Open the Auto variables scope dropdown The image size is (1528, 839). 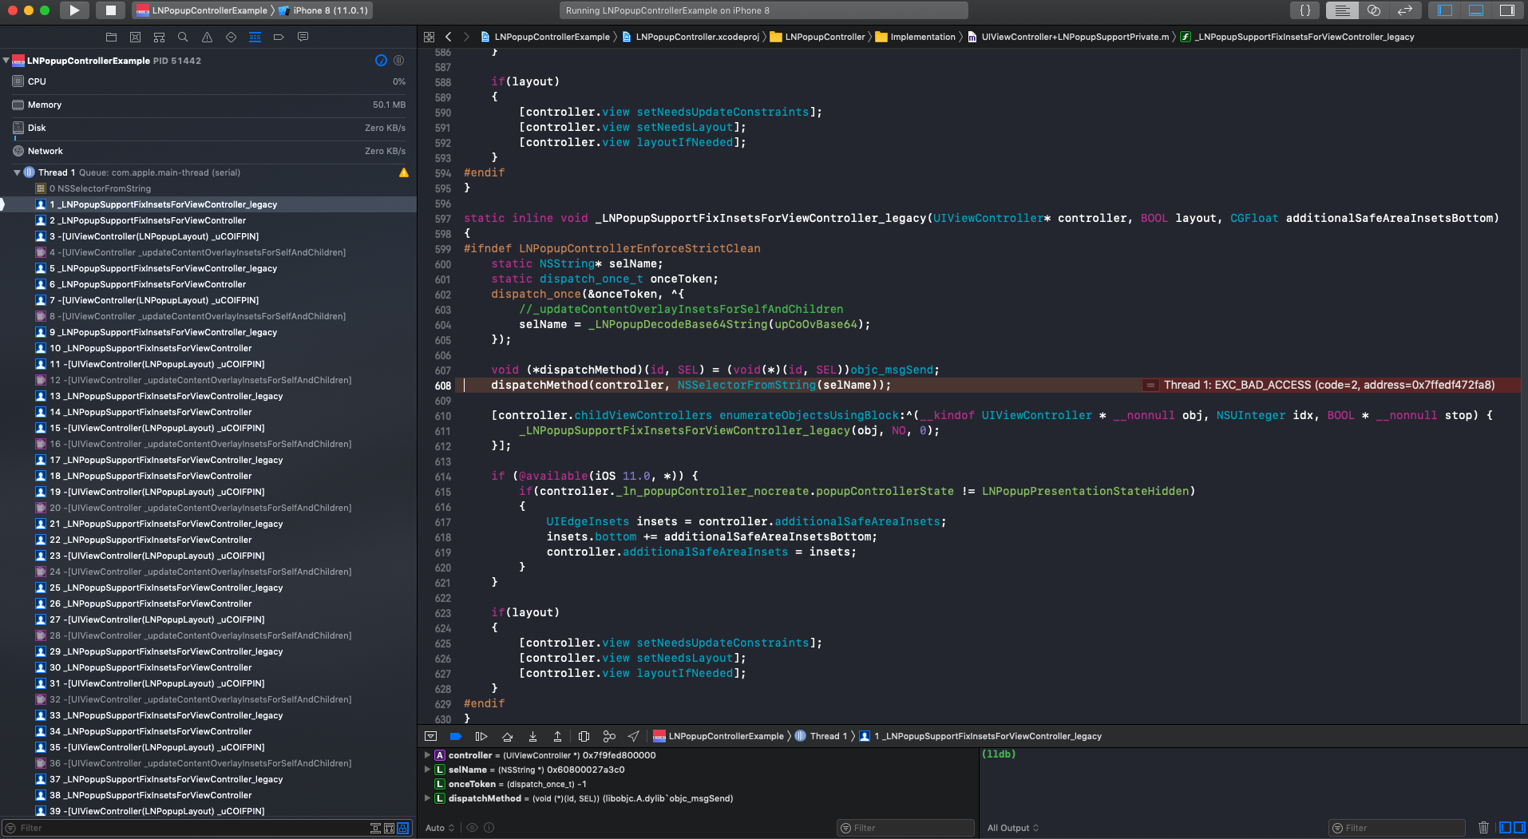[440, 828]
